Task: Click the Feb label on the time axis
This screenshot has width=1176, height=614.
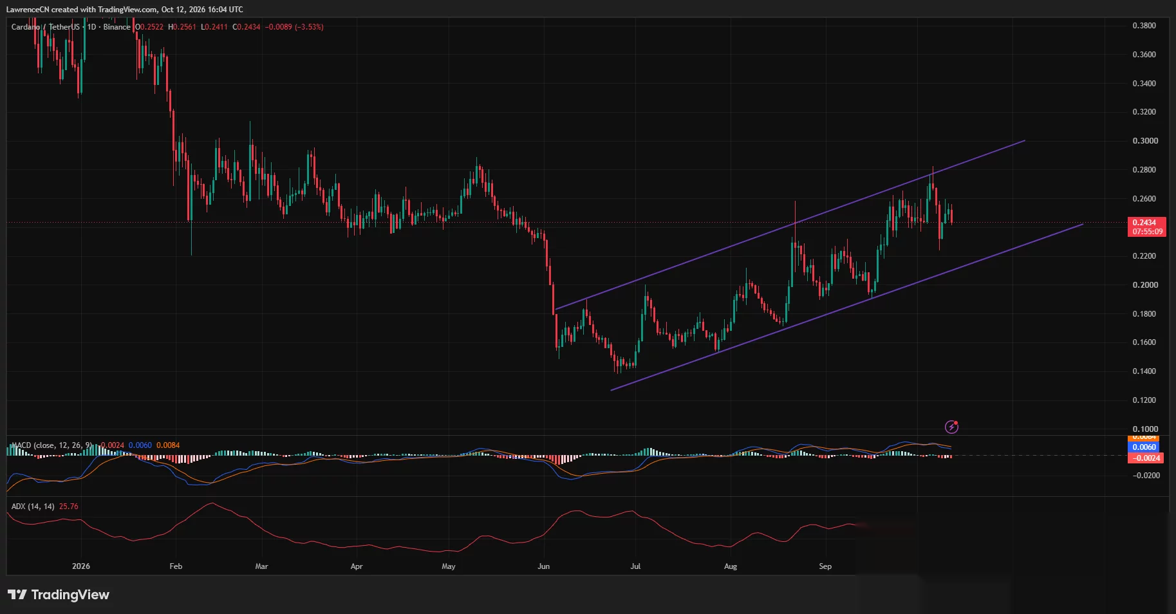Action: point(176,566)
